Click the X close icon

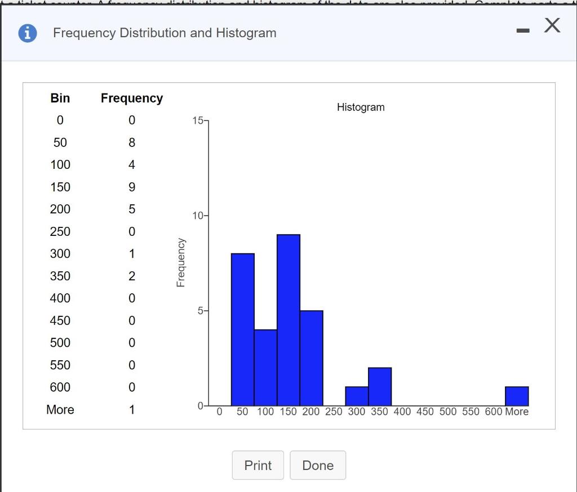point(551,25)
